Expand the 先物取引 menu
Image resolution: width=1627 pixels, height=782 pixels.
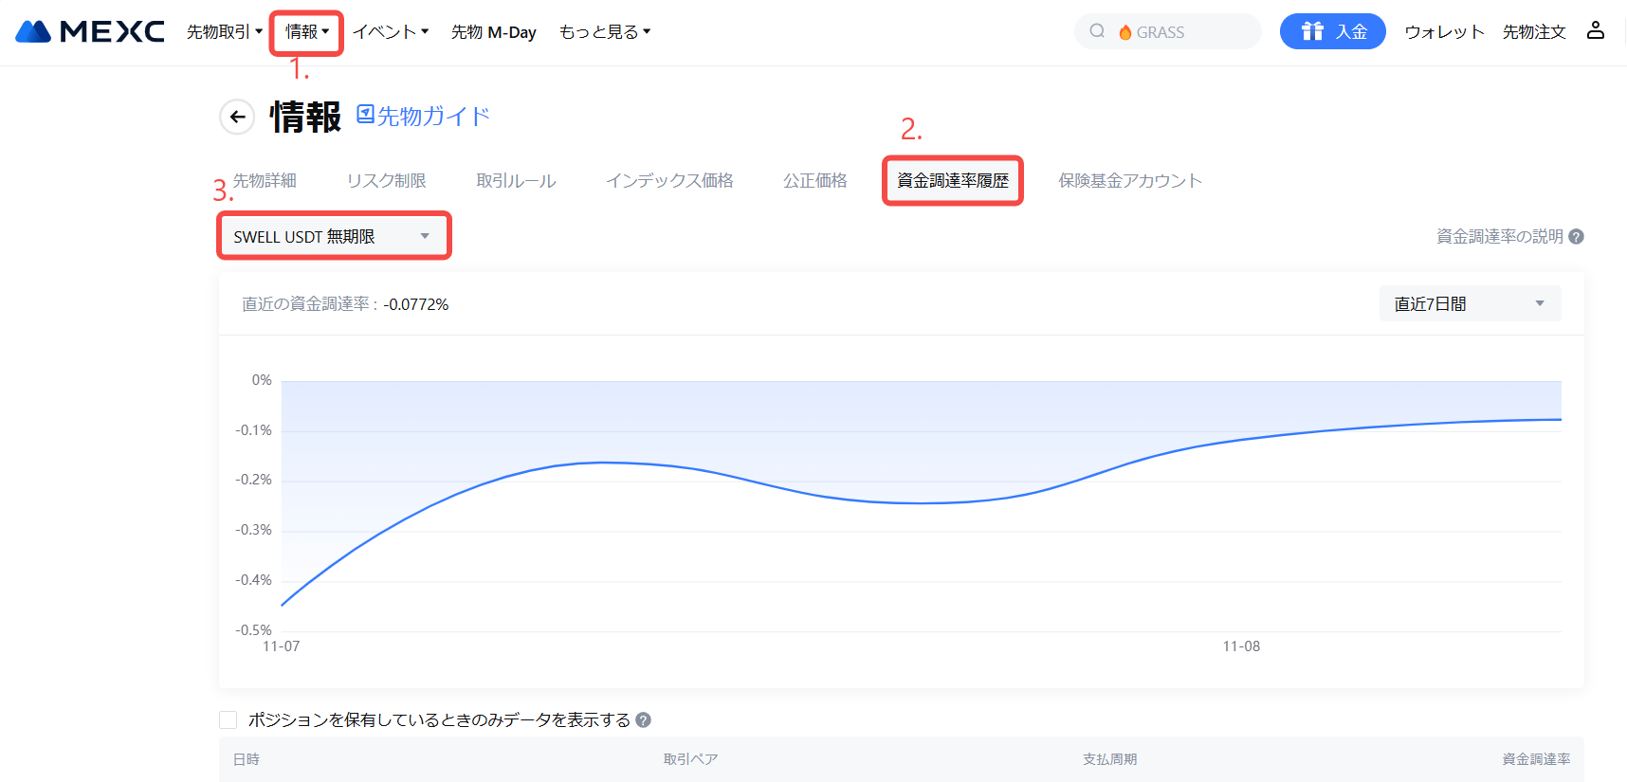click(x=224, y=31)
